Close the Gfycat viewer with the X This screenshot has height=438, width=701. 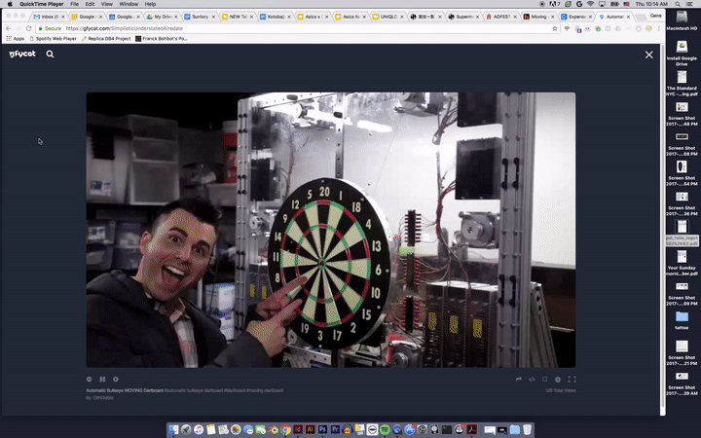[649, 55]
